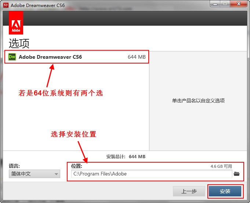Click the 4.6 GB 可用 free space text

(221, 166)
